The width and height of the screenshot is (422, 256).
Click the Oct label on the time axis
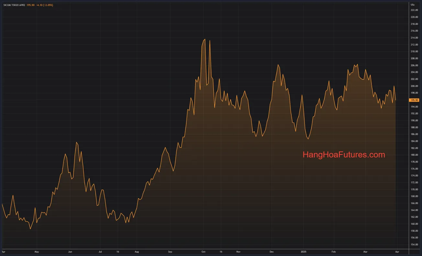pyautogui.click(x=203, y=252)
